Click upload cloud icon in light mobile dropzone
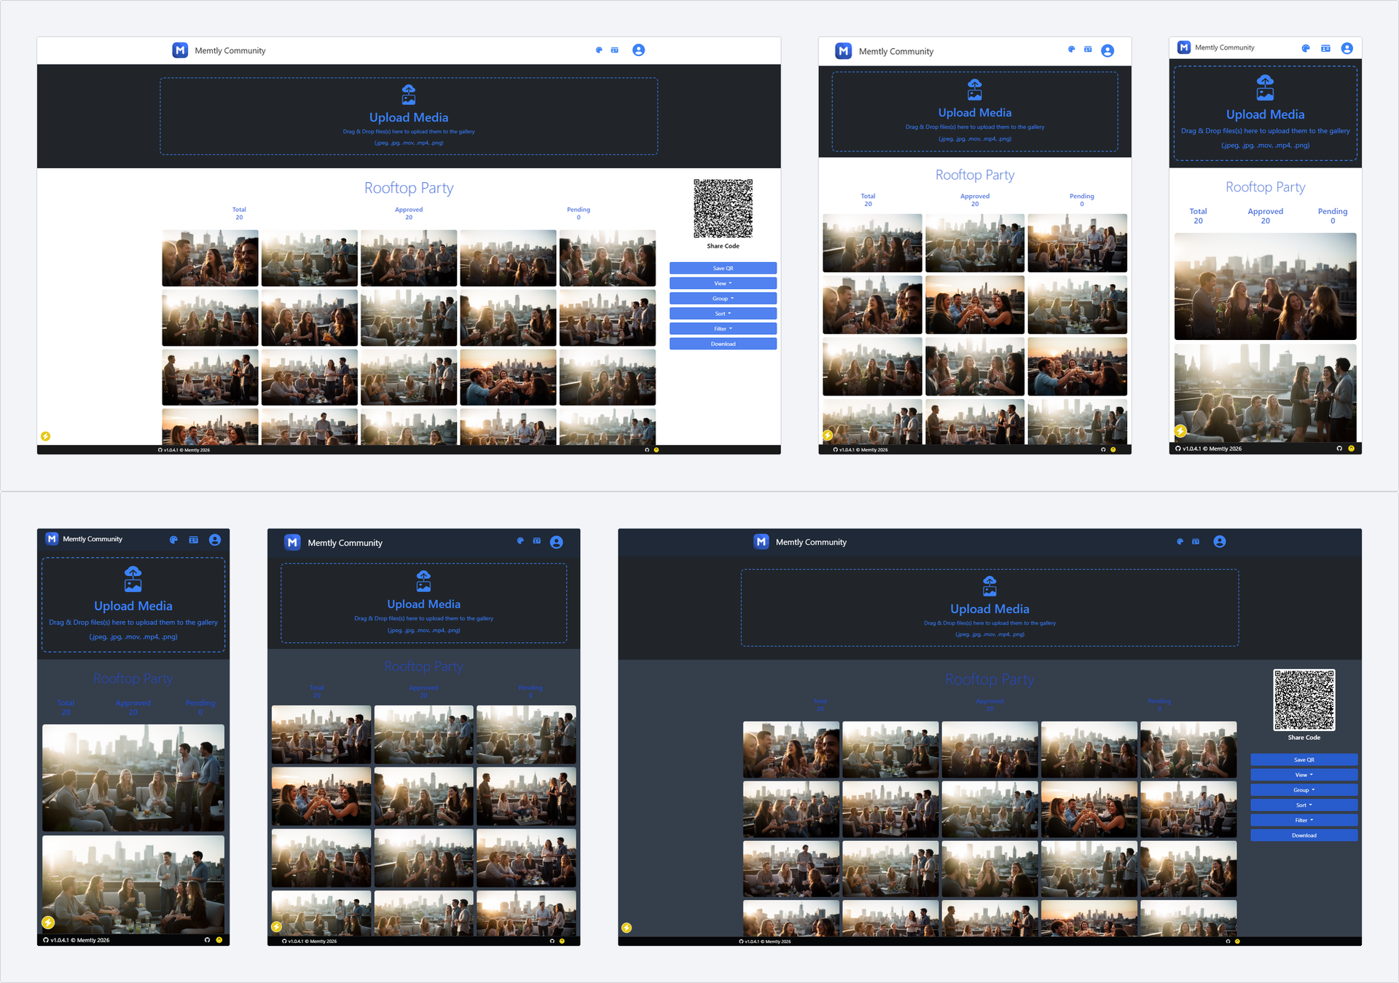 point(1266,87)
